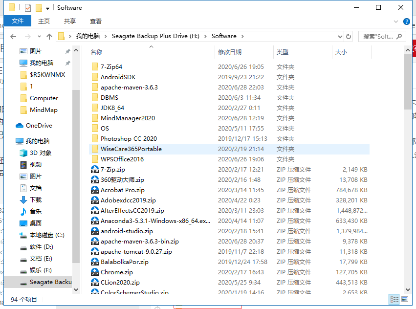This screenshot has width=416, height=309.
Task: Expand the chevron after 我的电脑 breadcrumb
Action: 106,36
